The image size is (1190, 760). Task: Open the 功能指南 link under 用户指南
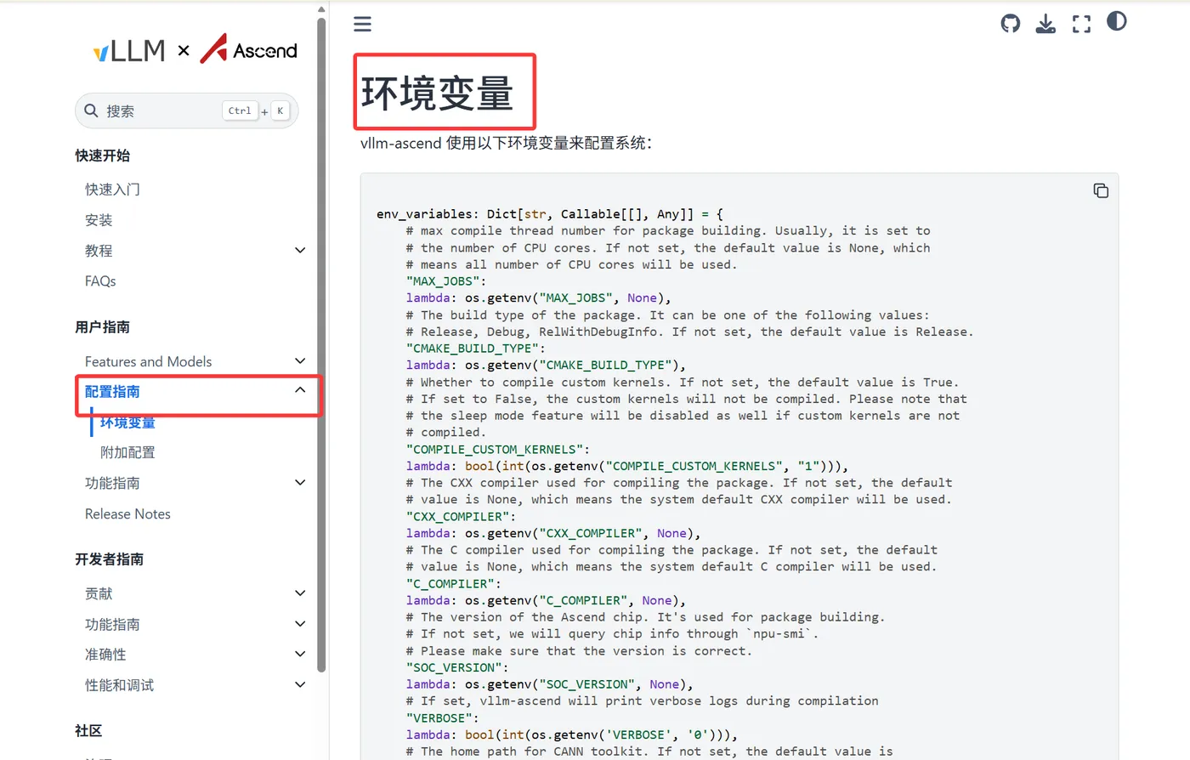[x=112, y=483]
